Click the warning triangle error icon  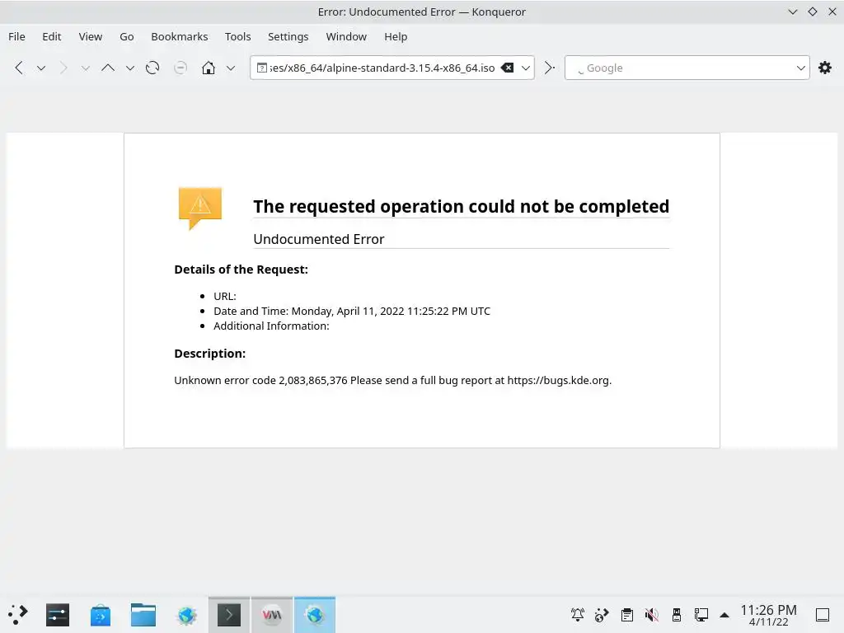pos(199,208)
